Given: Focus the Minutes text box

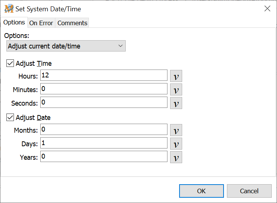Looking at the screenshot, I should click(103, 89).
